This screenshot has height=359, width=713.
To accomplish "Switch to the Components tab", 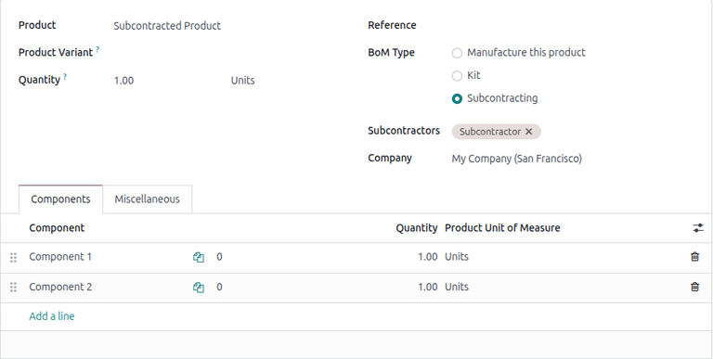I will (x=60, y=199).
